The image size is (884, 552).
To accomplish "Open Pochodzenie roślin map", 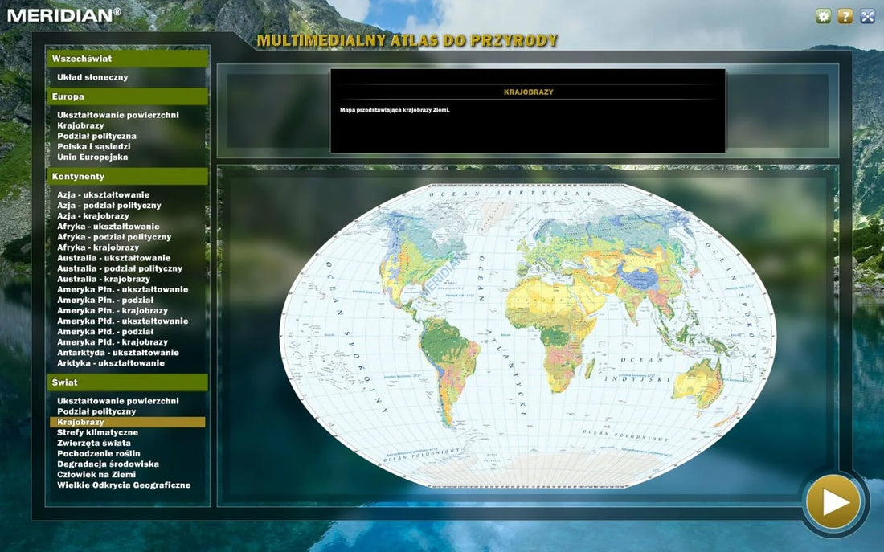I will click(x=99, y=454).
